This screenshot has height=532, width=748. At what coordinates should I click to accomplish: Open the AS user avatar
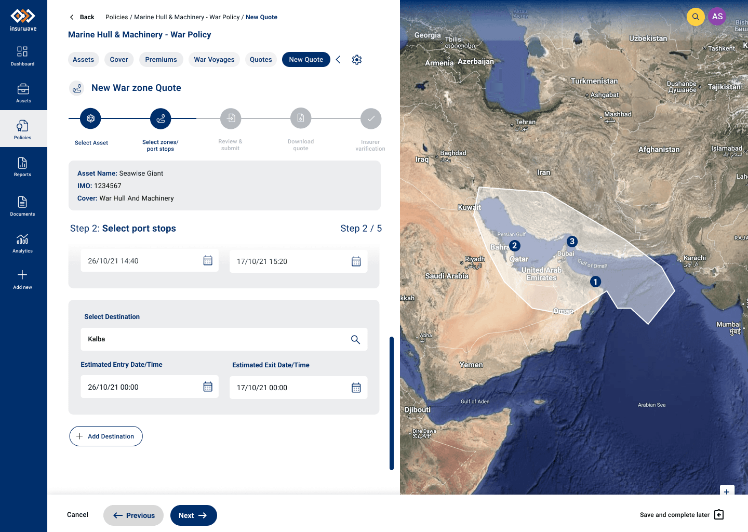[x=717, y=17]
